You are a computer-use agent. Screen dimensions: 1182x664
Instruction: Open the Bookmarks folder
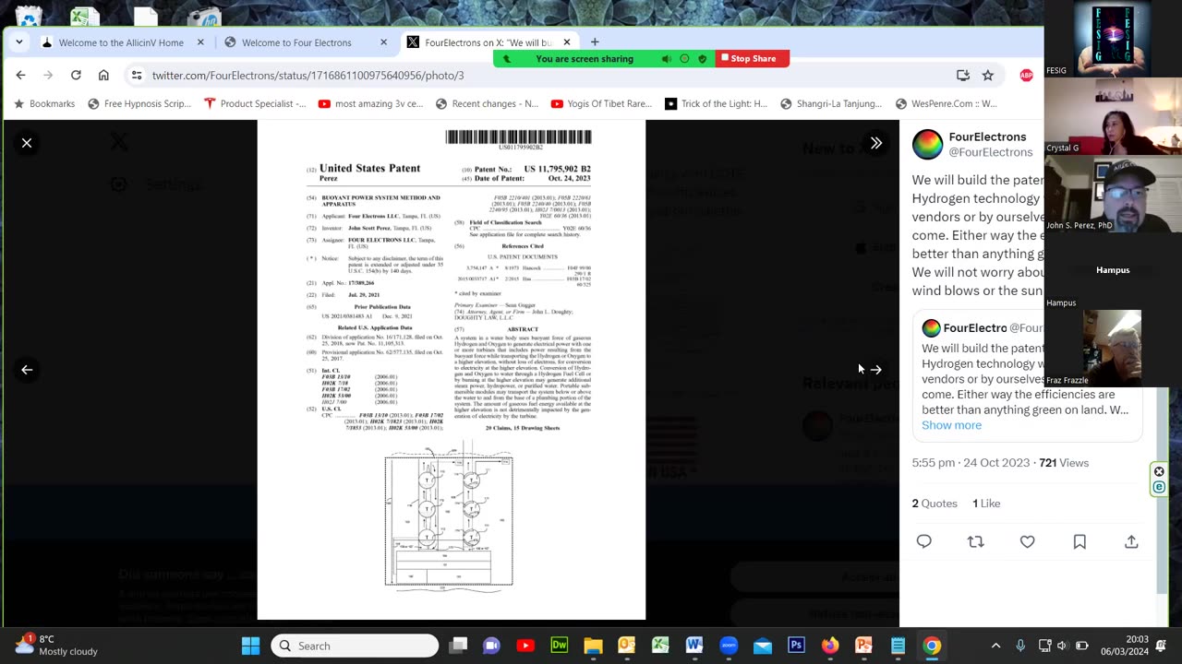pyautogui.click(x=42, y=104)
